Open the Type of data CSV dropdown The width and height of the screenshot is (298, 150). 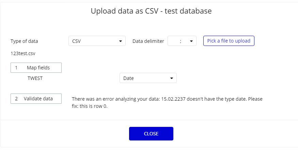point(97,41)
